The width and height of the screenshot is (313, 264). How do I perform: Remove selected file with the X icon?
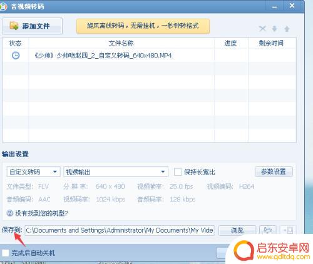tap(262, 29)
